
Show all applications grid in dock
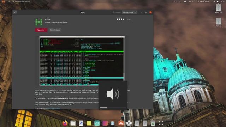click(161, 123)
